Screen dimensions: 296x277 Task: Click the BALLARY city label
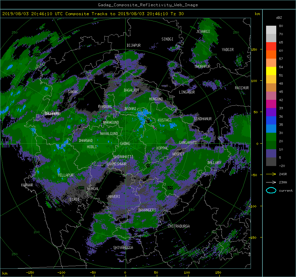click(x=214, y=163)
